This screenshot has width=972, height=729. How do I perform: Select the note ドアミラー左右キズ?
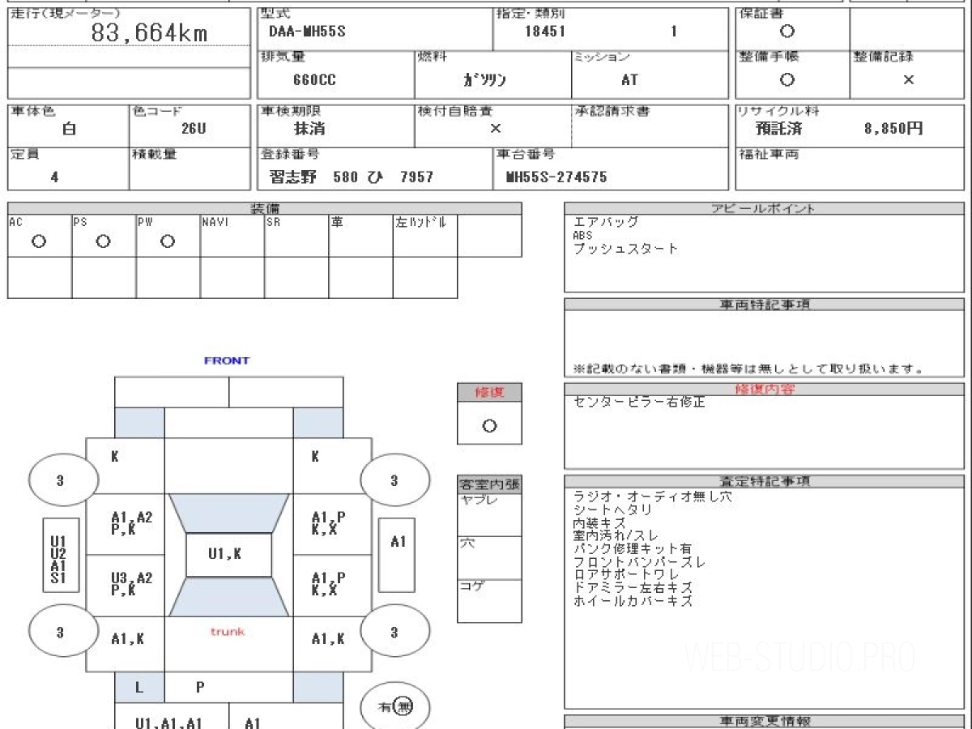click(633, 588)
